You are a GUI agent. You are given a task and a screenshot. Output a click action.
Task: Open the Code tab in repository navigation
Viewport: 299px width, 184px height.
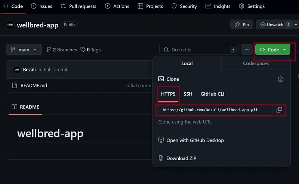pyautogui.click(x=13, y=6)
